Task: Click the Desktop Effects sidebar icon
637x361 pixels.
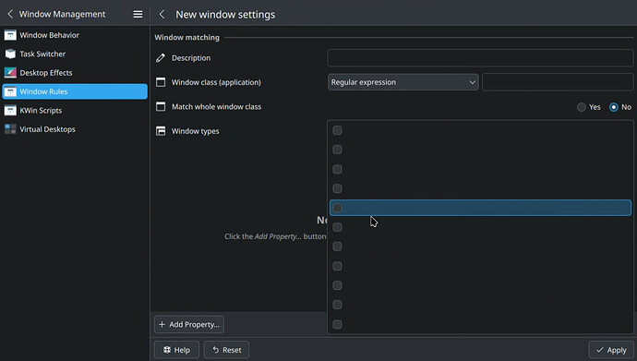Action: tap(10, 73)
